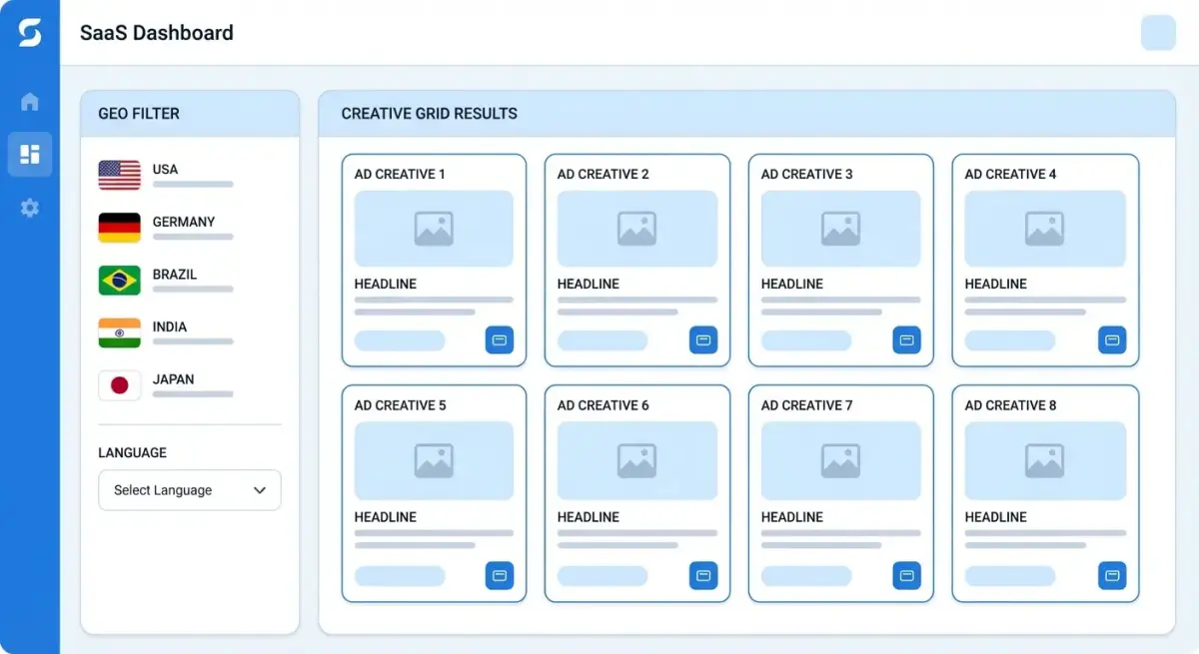Click the chevron in the Language dropdown
The image size is (1199, 654).
(x=260, y=490)
